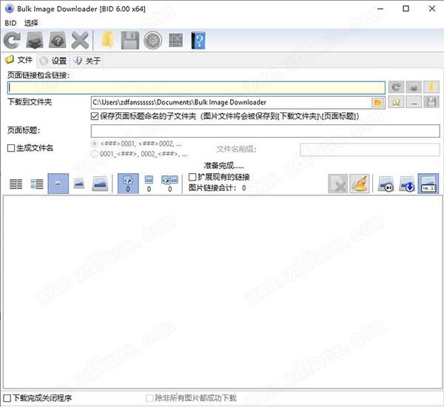Switch to the 关于 tab
The height and width of the screenshot is (407, 444).
coord(87,61)
